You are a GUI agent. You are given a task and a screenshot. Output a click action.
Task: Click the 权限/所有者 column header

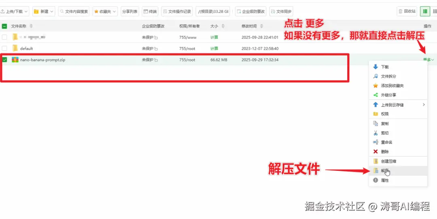189,26
